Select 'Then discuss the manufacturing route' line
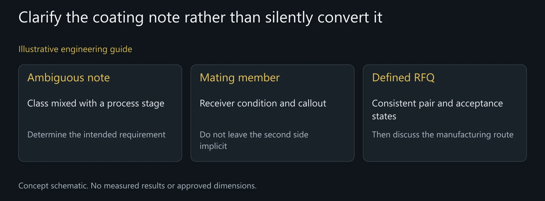545x201 pixels. 442,135
